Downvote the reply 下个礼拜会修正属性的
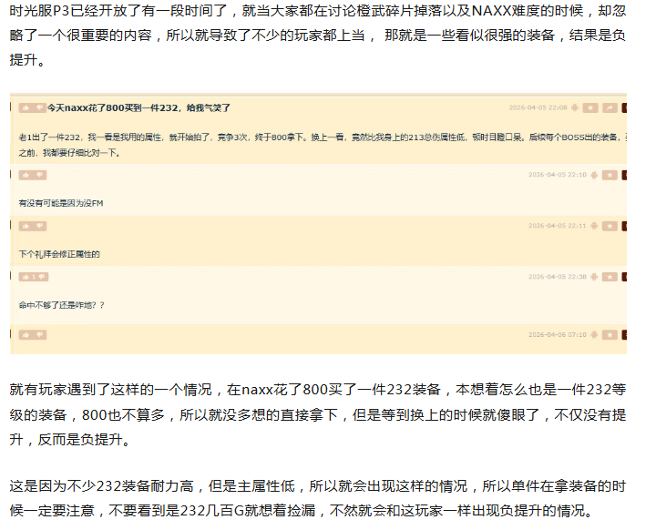This screenshot has width=656, height=530. [x=39, y=226]
